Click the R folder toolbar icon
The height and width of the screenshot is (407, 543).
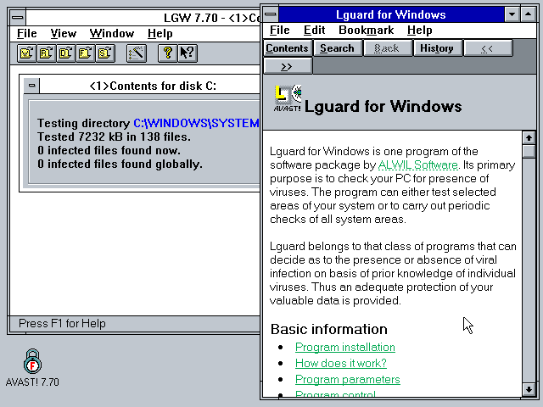[45, 53]
